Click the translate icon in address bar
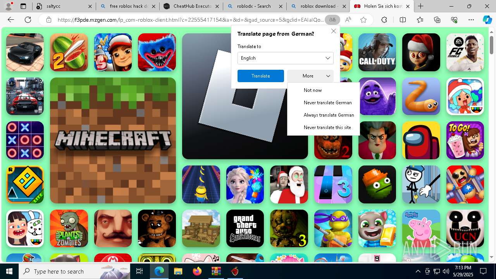The width and height of the screenshot is (496, 279). pyautogui.click(x=332, y=20)
